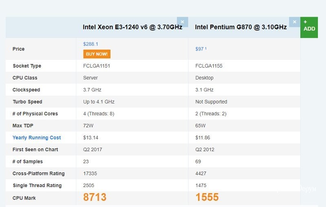Click the orange BUY NOW! button
Image resolution: width=326 pixels, height=207 pixels.
[x=97, y=54]
